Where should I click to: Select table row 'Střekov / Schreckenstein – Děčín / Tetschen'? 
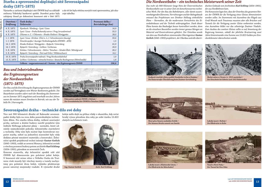tap(61, 50)
